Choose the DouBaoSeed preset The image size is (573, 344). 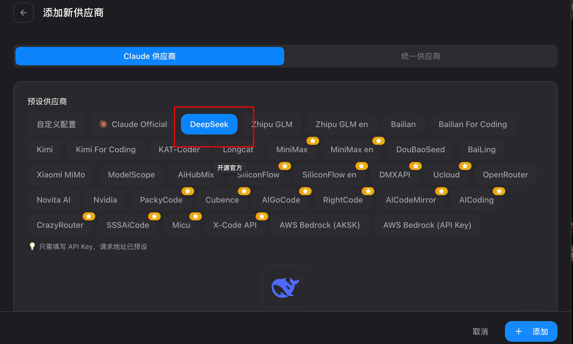click(420, 149)
